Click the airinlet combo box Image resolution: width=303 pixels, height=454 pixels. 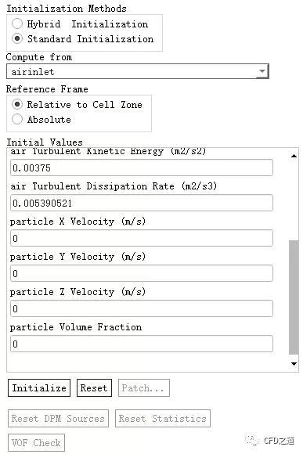click(138, 71)
